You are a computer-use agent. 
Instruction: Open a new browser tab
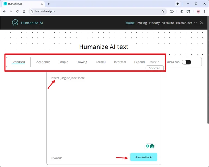[x=48, y=3]
